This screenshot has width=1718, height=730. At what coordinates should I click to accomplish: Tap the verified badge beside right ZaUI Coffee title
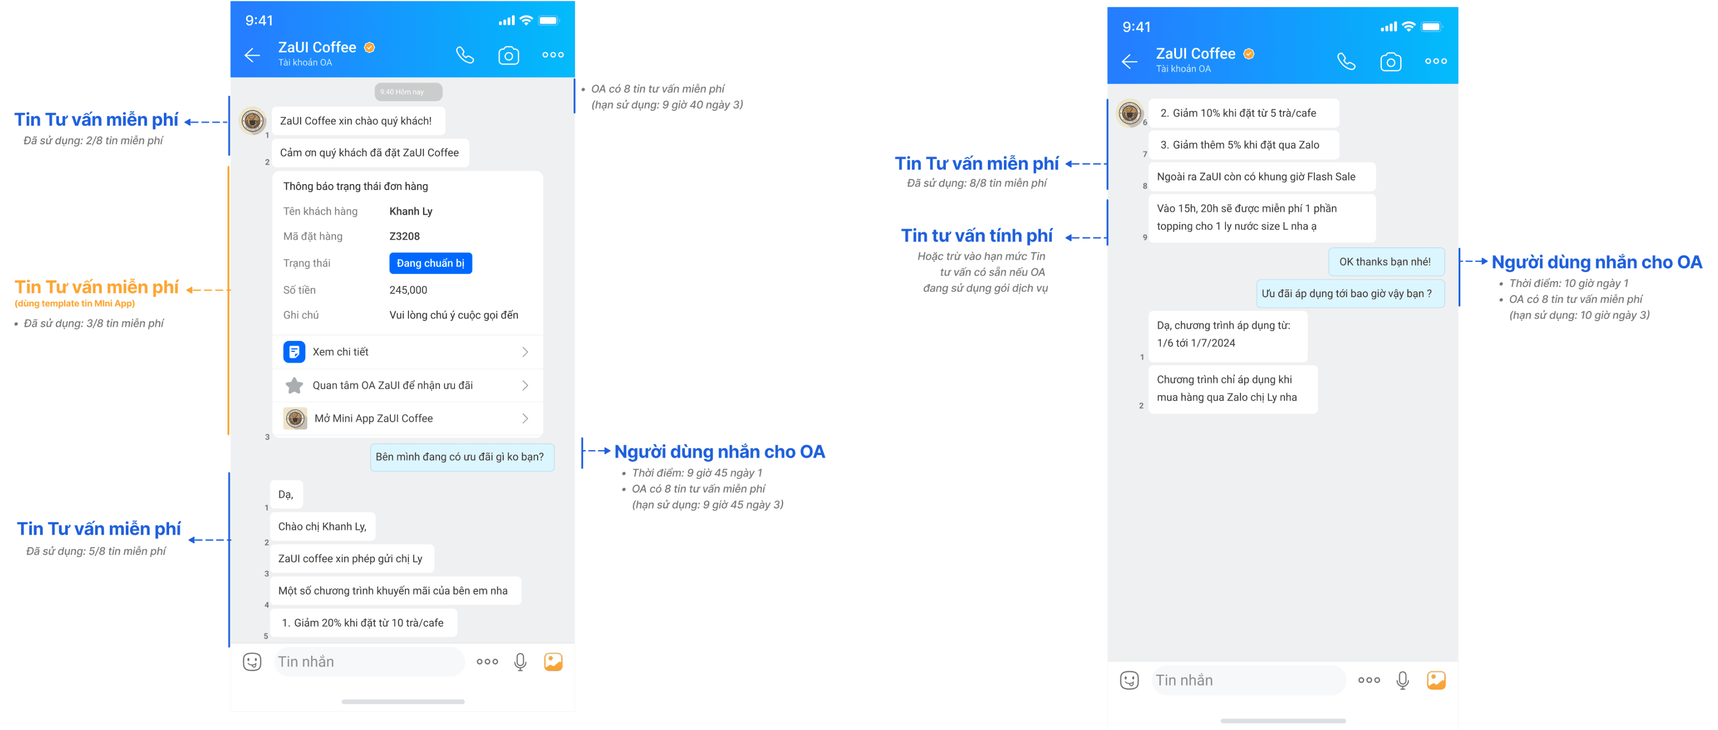tap(1249, 53)
